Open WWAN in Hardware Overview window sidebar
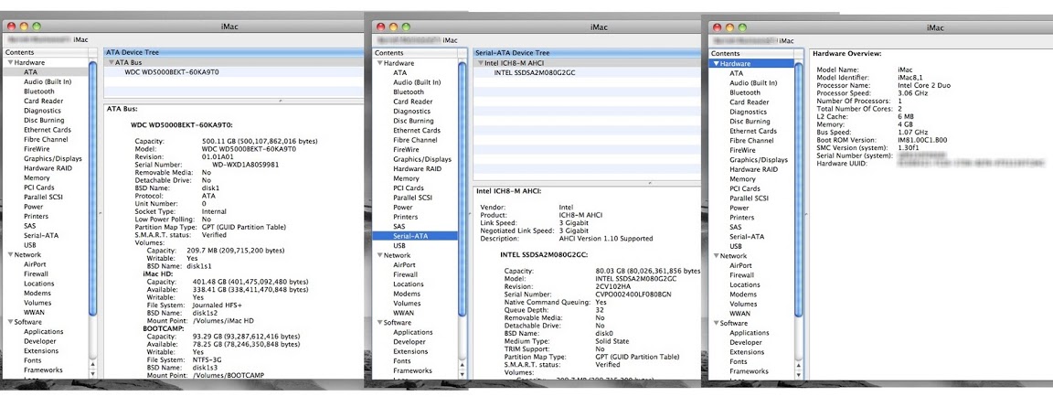The image size is (1053, 418). 740,314
